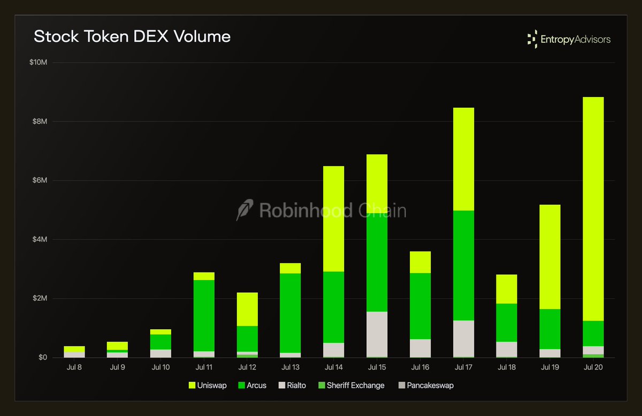Click the Jul 12 axis label
Image resolution: width=642 pixels, height=416 pixels.
tap(247, 368)
